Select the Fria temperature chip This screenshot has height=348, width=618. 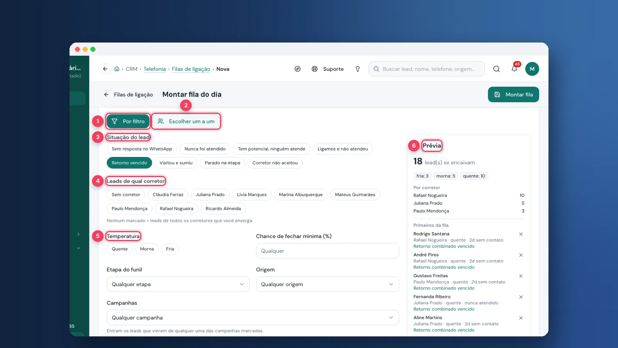click(170, 249)
